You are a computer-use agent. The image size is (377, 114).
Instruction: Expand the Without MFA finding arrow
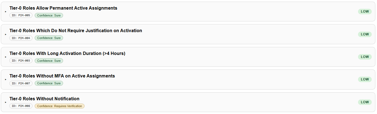tap(6, 79)
